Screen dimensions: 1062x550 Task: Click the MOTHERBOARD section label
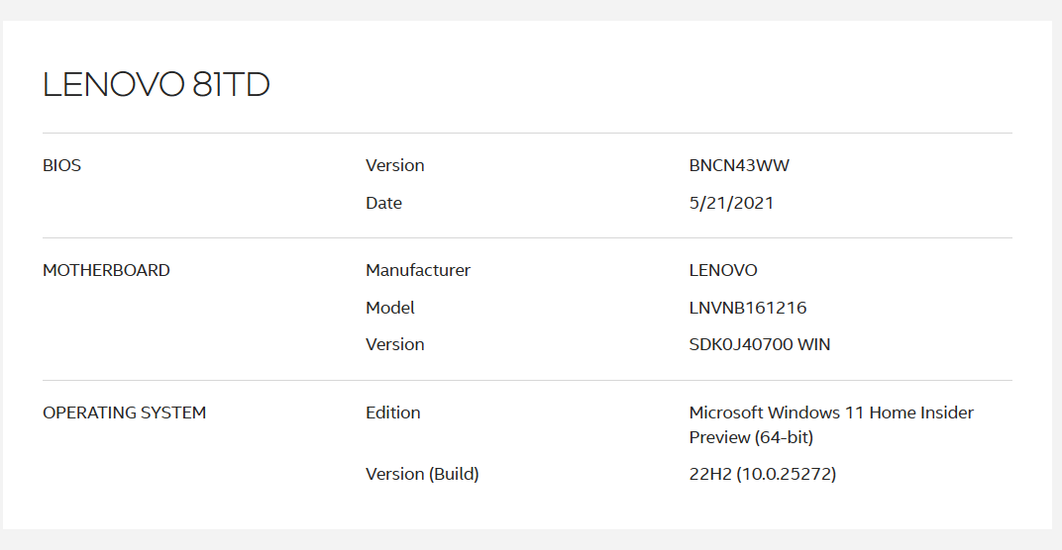(x=106, y=270)
